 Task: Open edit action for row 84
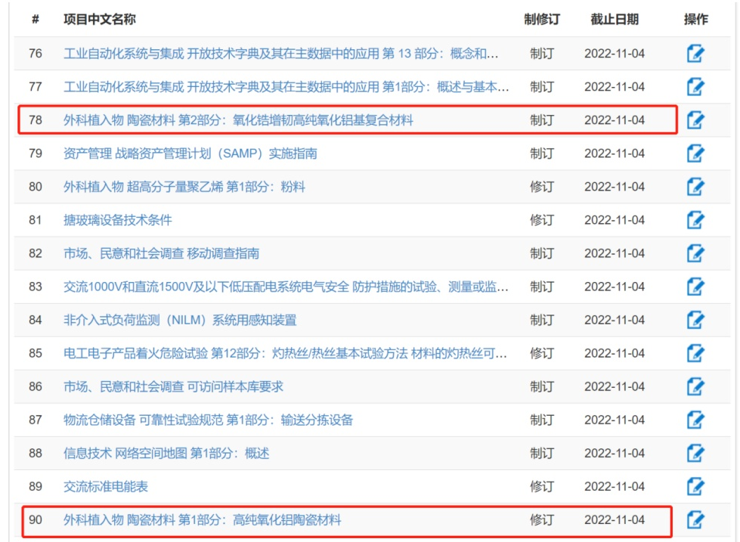(x=695, y=320)
